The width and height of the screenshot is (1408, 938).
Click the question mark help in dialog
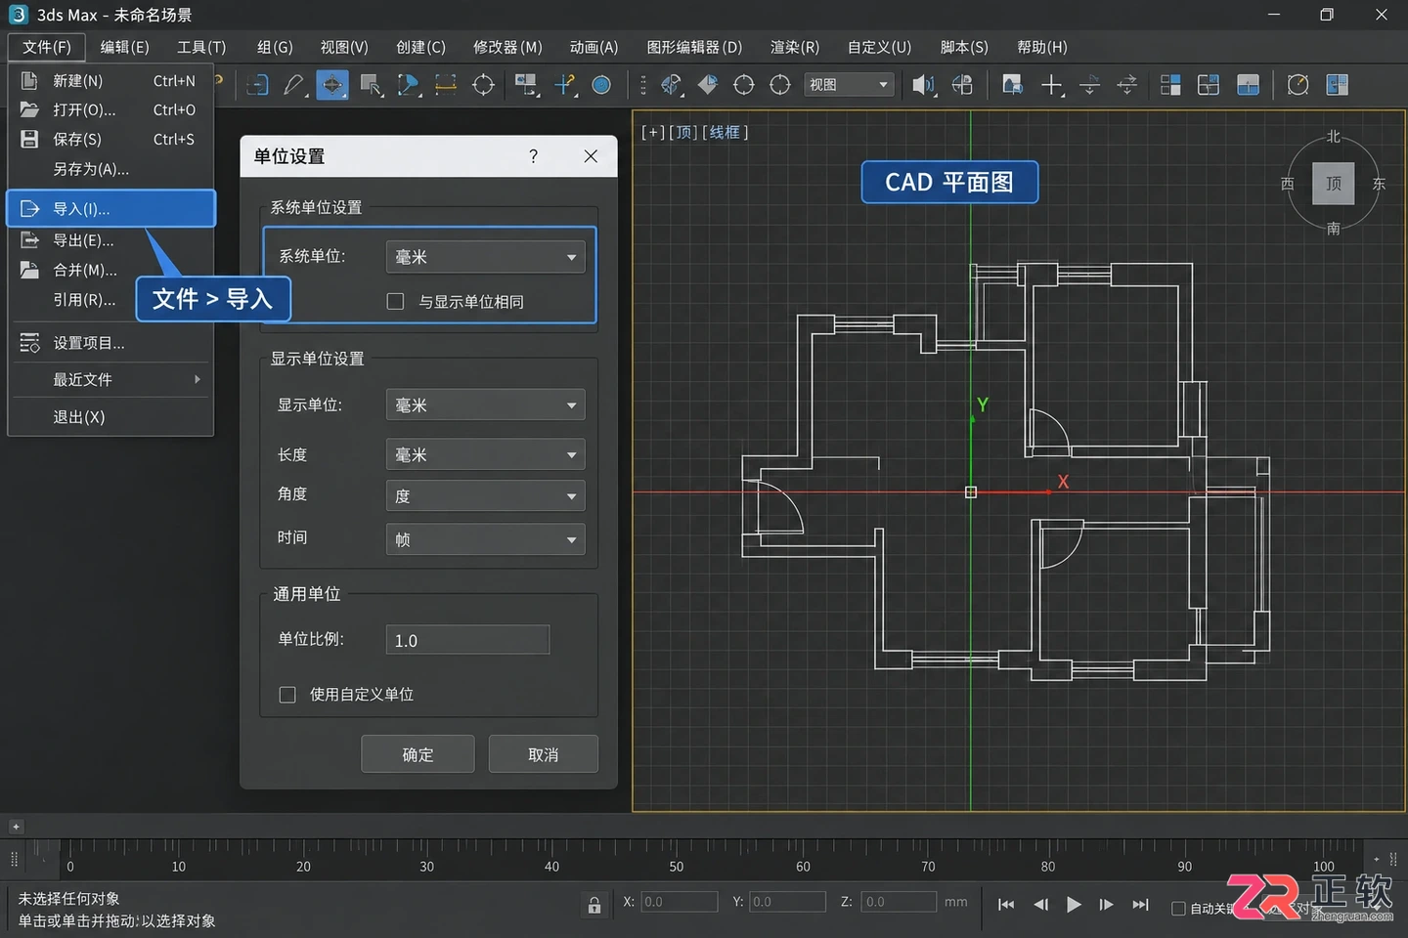533,156
